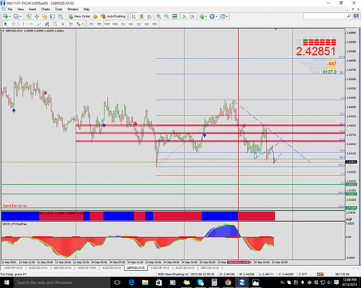Switch timeframe to M1
The height and width of the screenshot is (288, 361).
click(x=91, y=24)
